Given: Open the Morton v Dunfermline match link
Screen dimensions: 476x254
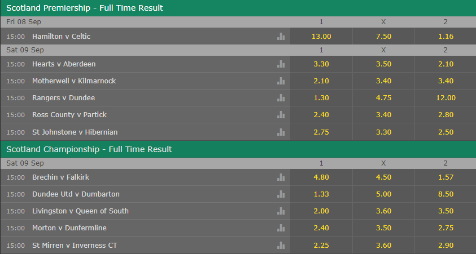Looking at the screenshot, I should [69, 228].
